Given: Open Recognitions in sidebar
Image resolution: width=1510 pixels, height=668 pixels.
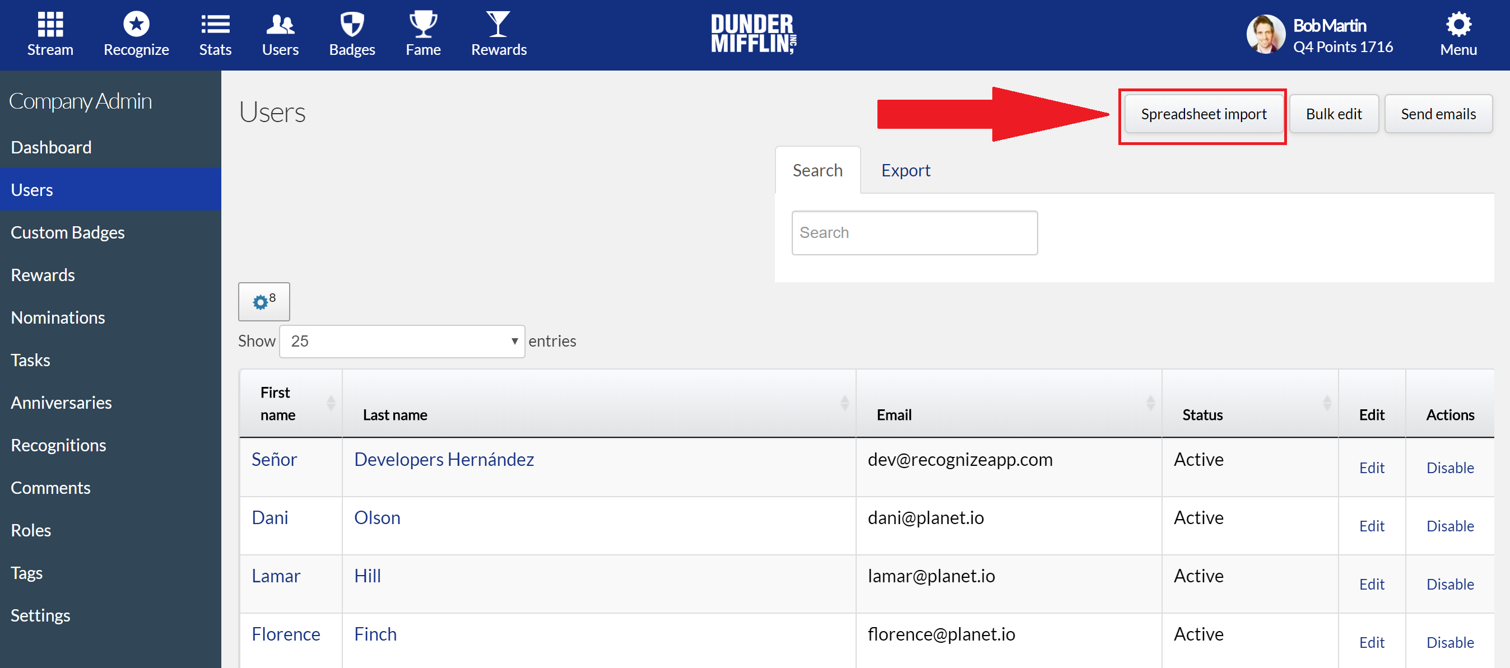Looking at the screenshot, I should pyautogui.click(x=110, y=445).
